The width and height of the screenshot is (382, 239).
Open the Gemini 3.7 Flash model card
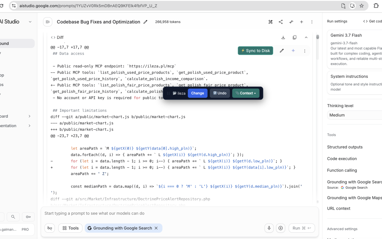355,49
